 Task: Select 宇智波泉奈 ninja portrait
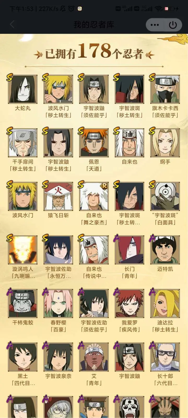pos(58,357)
